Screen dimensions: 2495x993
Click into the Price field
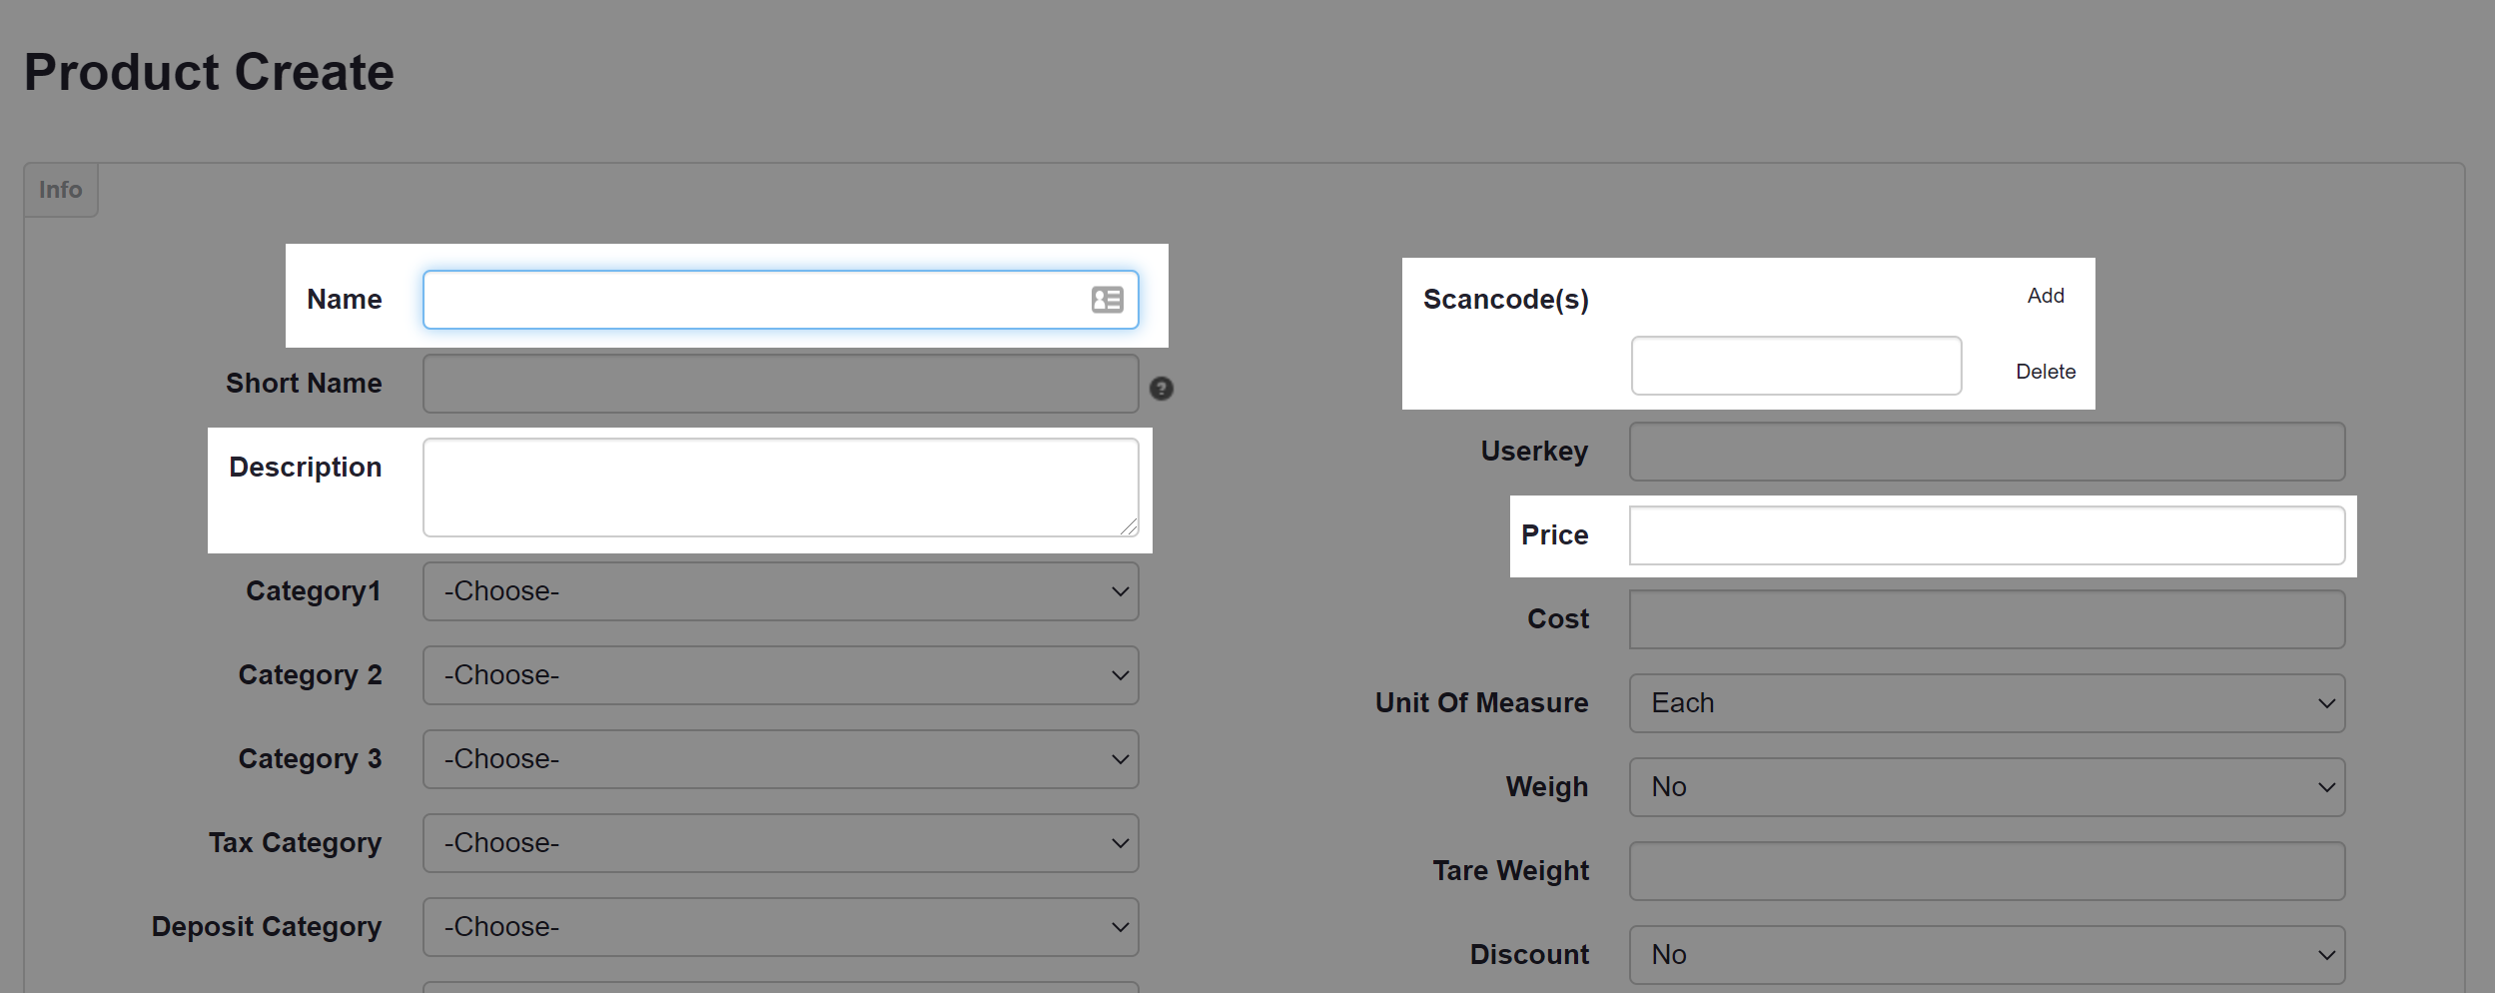tap(1986, 535)
